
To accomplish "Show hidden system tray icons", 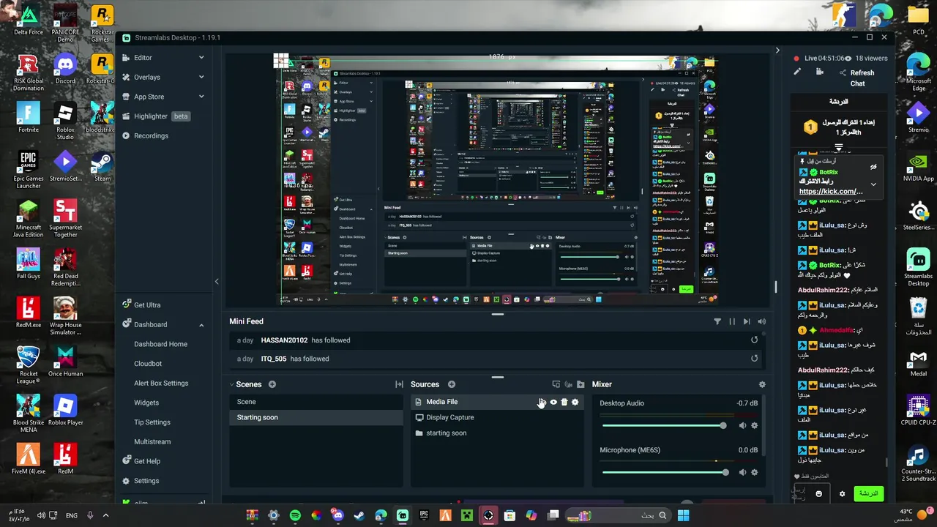I will 105,515.
